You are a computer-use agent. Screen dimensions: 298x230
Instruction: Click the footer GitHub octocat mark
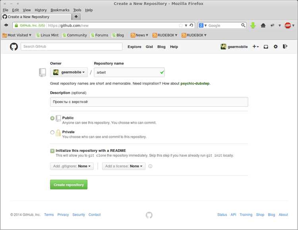click(x=149, y=215)
